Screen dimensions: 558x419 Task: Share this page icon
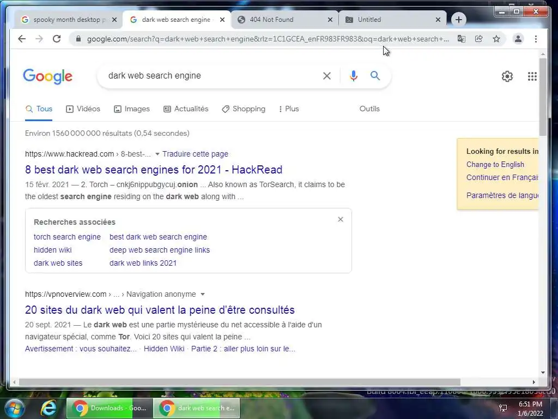point(479,39)
